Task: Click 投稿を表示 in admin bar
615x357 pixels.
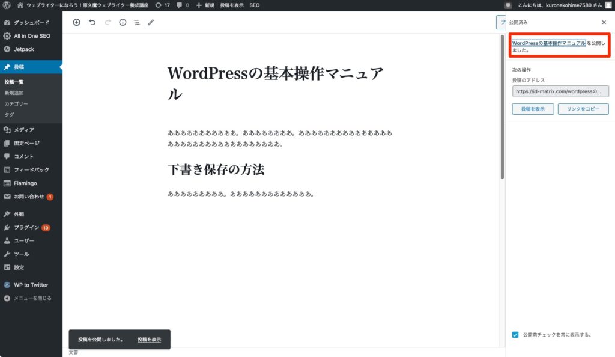Action: point(231,5)
